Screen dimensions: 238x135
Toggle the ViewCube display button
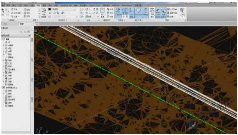point(138,13)
